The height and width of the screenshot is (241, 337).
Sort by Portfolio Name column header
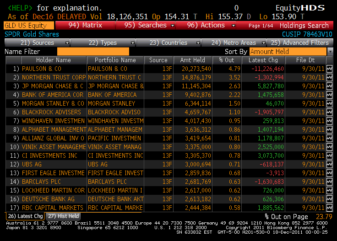[115, 60]
